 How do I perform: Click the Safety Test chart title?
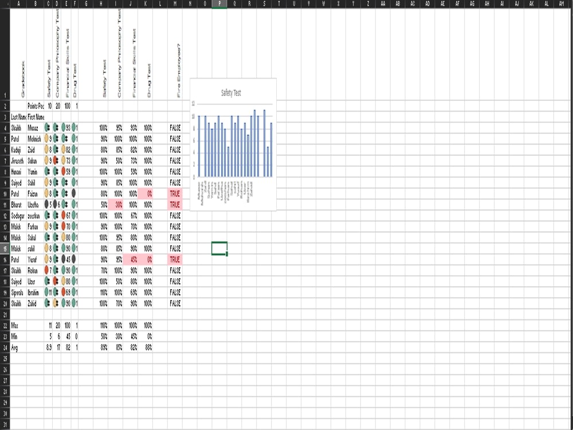[x=231, y=93]
